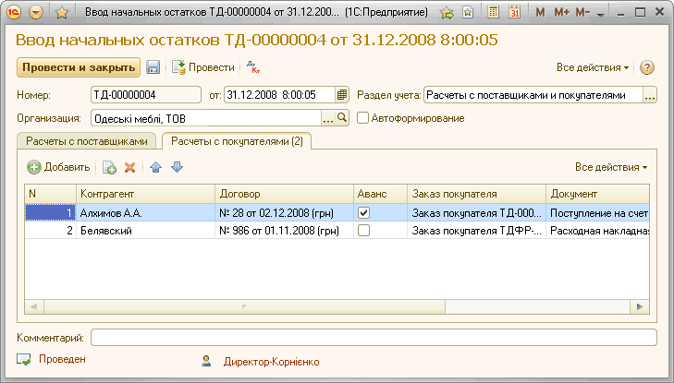The width and height of the screenshot is (674, 383).
Task: Copy the selected row with the copy icon
Action: tap(109, 167)
